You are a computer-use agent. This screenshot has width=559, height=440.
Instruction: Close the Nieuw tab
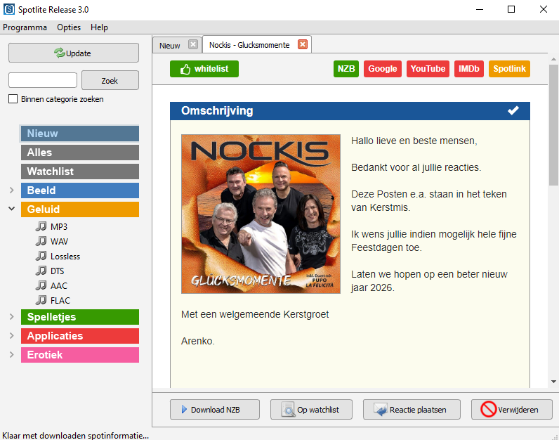click(x=193, y=44)
